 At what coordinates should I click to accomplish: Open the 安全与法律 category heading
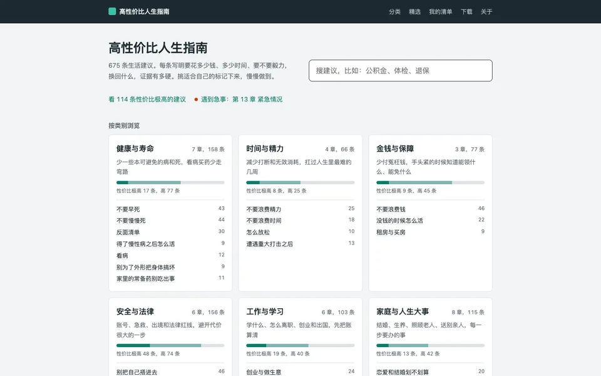(135, 311)
